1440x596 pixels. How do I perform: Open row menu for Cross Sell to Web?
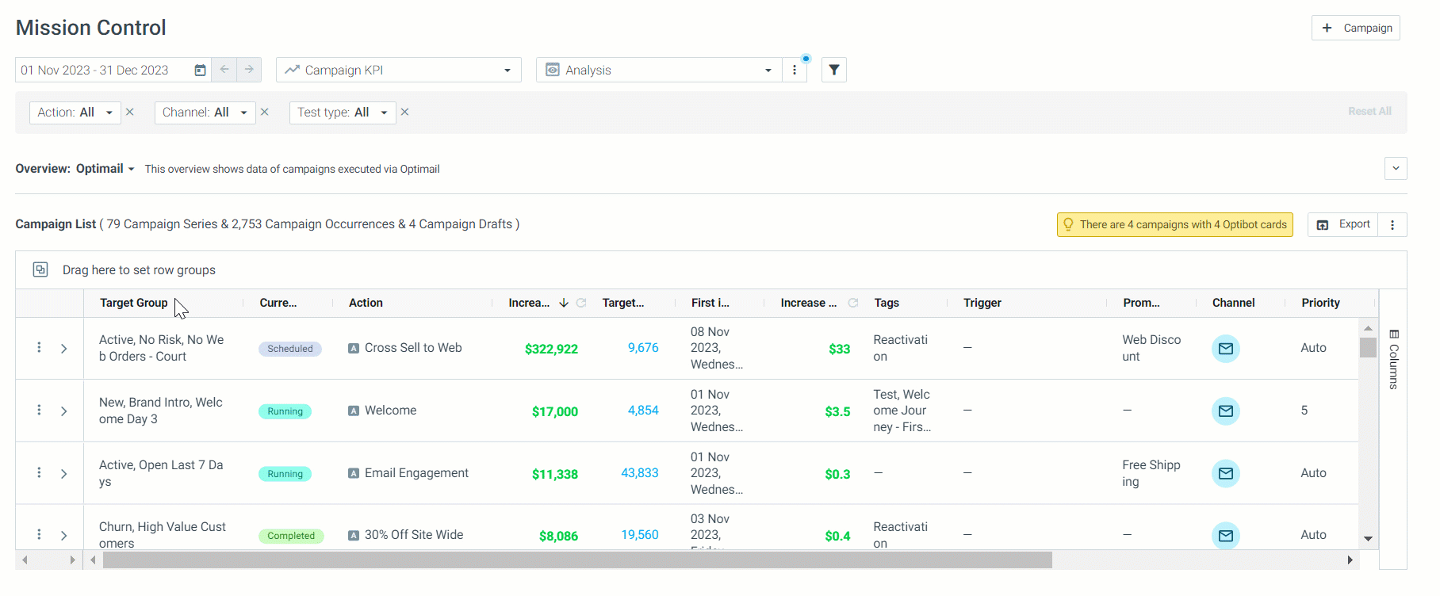(39, 347)
